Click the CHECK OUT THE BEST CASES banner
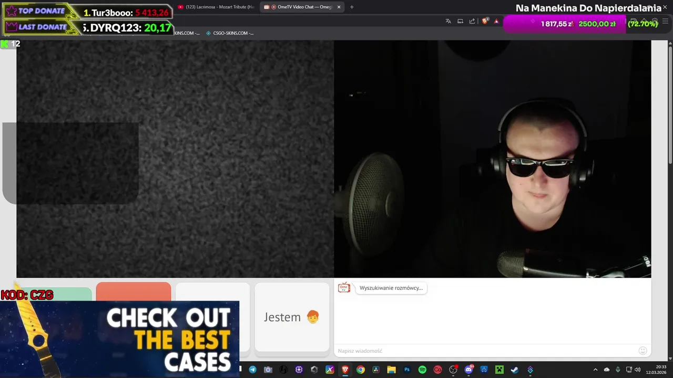The height and width of the screenshot is (378, 673). 120,339
